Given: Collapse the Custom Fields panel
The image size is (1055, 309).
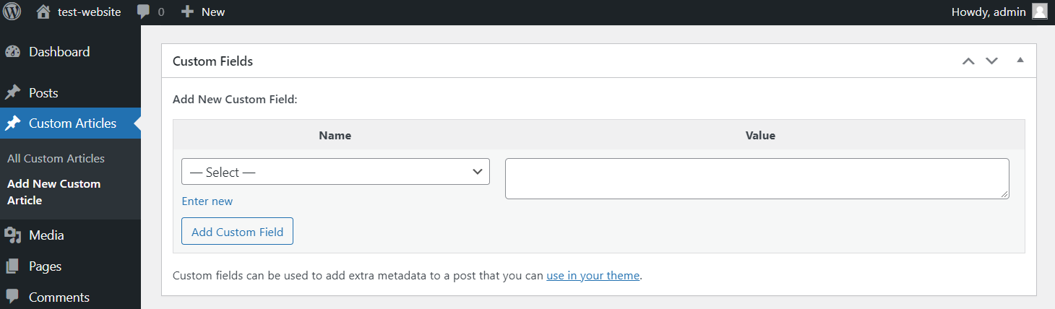Looking at the screenshot, I should (x=1020, y=61).
